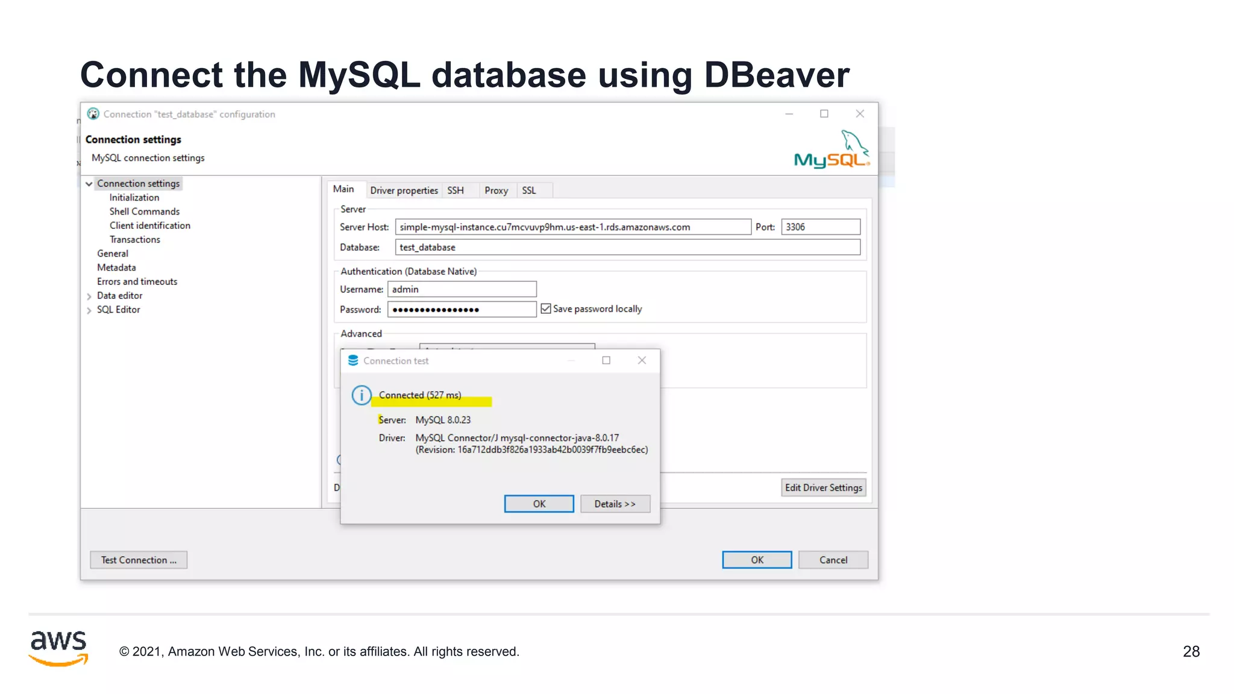Click the Password input field
Image resolution: width=1234 pixels, height=694 pixels.
[x=462, y=309]
